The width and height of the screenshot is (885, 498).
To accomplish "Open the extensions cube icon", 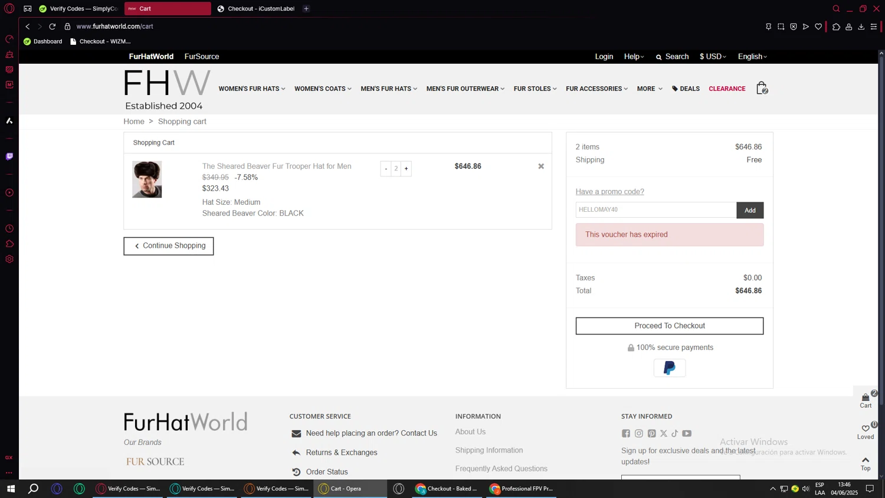I will (836, 27).
